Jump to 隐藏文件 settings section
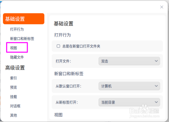This screenshot has width=169, height=122. tap(17, 57)
